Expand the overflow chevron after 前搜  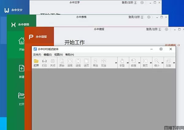click(x=139, y=63)
